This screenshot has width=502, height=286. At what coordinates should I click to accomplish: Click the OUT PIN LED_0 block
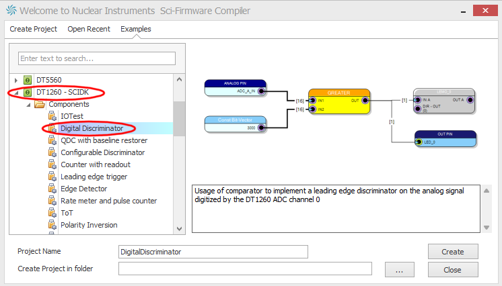pos(445,139)
